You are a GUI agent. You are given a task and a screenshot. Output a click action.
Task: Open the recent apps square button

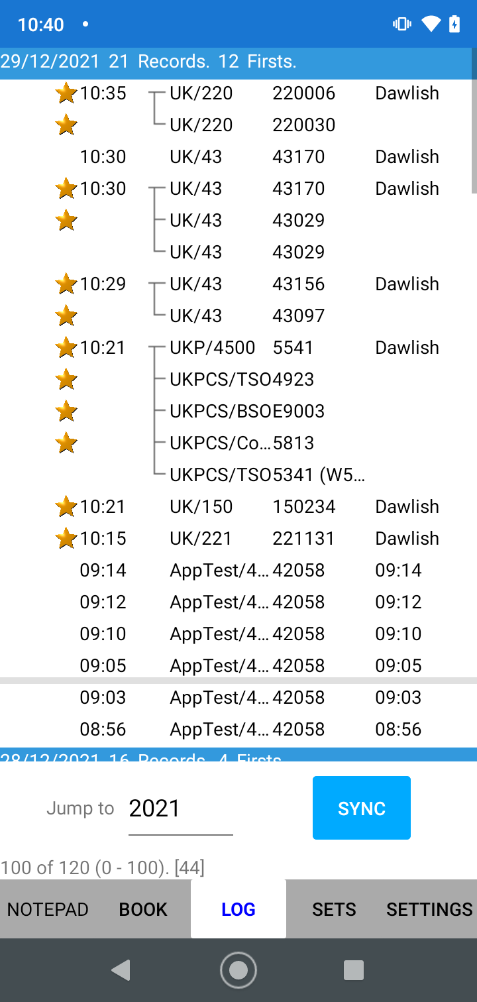coord(354,970)
